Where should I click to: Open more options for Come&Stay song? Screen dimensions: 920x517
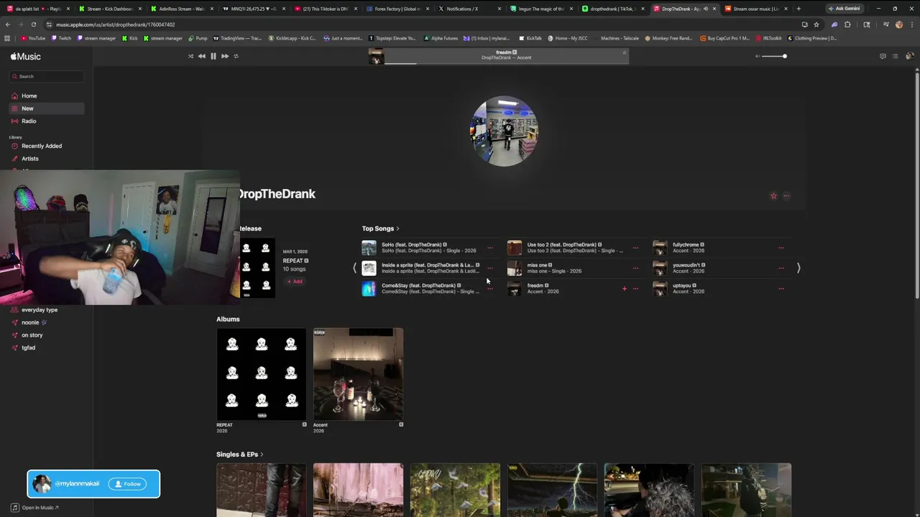point(490,289)
